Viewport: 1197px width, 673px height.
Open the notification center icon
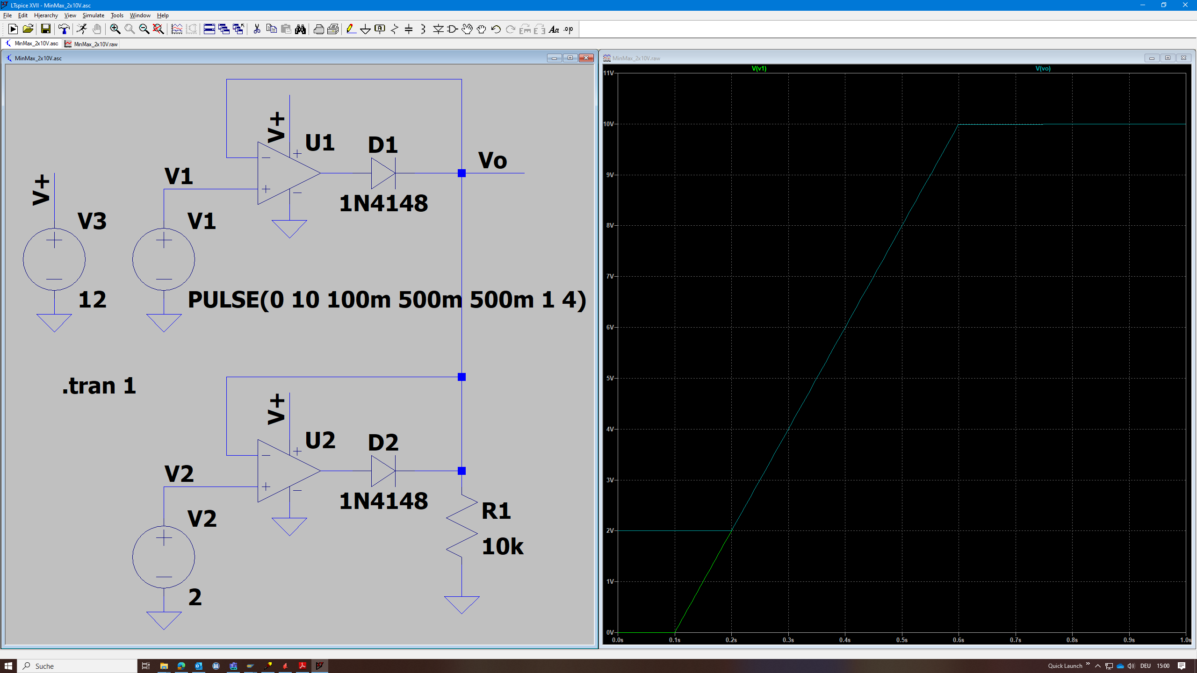click(x=1182, y=666)
